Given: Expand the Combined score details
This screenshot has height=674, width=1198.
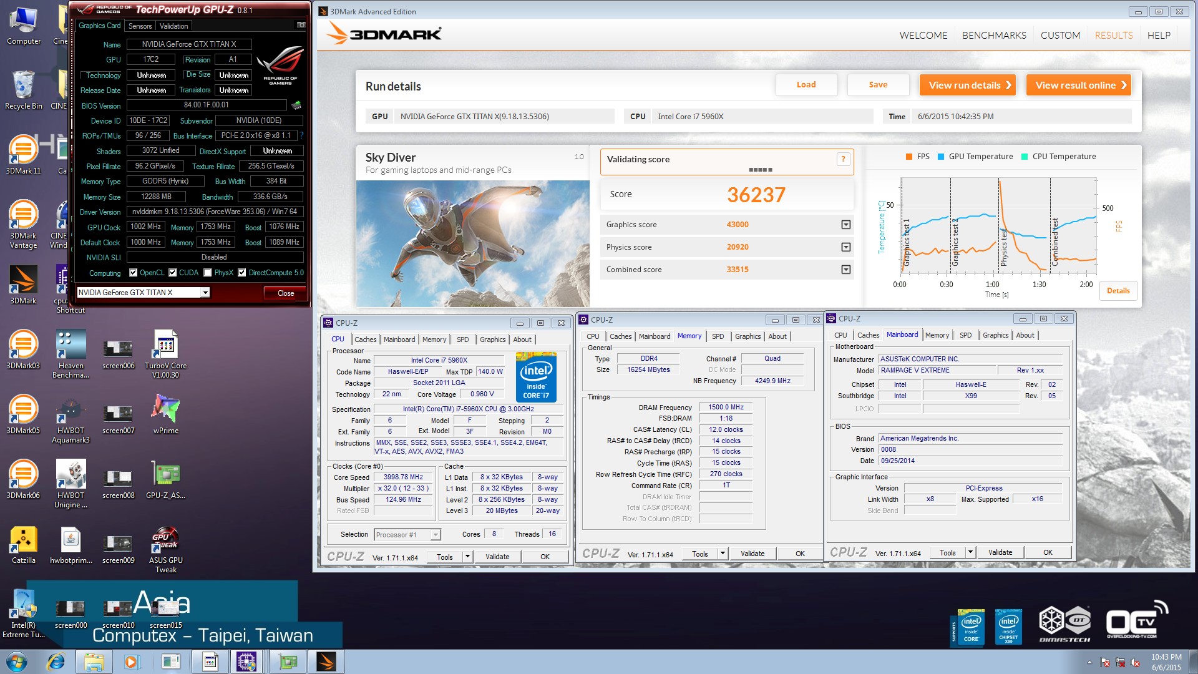Looking at the screenshot, I should (x=845, y=270).
